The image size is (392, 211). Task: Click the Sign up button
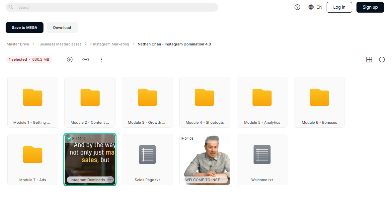(x=370, y=7)
